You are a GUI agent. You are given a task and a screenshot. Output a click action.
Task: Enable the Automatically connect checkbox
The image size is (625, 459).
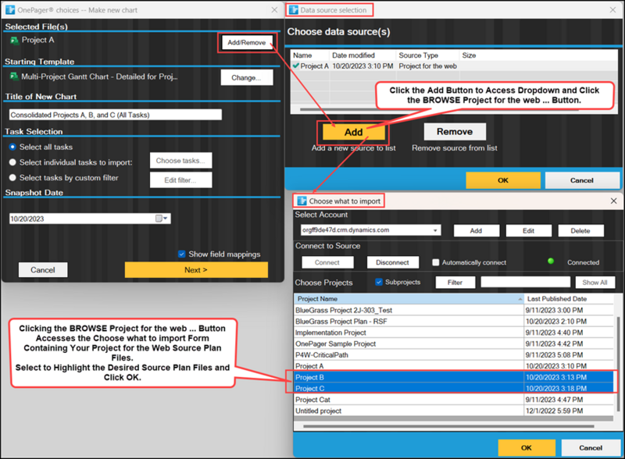436,262
